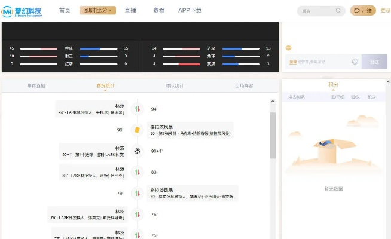Screen dimensions: 391x239
Task: Click the 83' substitution event icon
Action: 138,172
